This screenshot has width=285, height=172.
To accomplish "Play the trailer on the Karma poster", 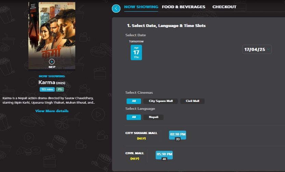I will (52, 62).
